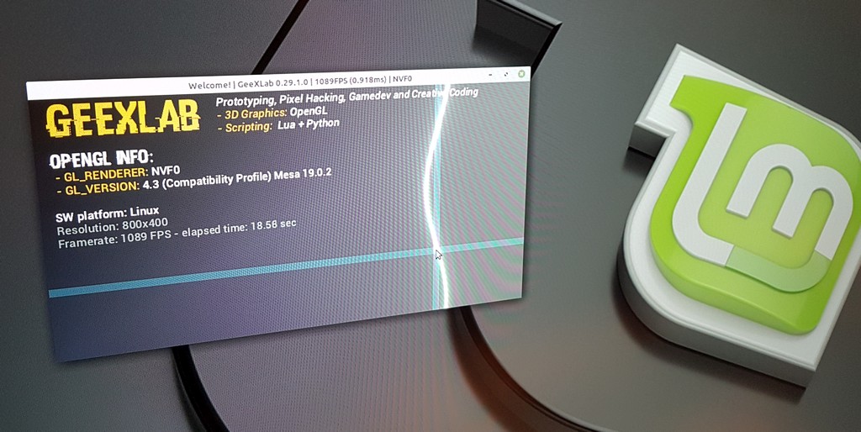Select the 'GL_VERSION: 4.3 (Compatibility Profile)' line
The width and height of the screenshot is (861, 432).
click(194, 182)
